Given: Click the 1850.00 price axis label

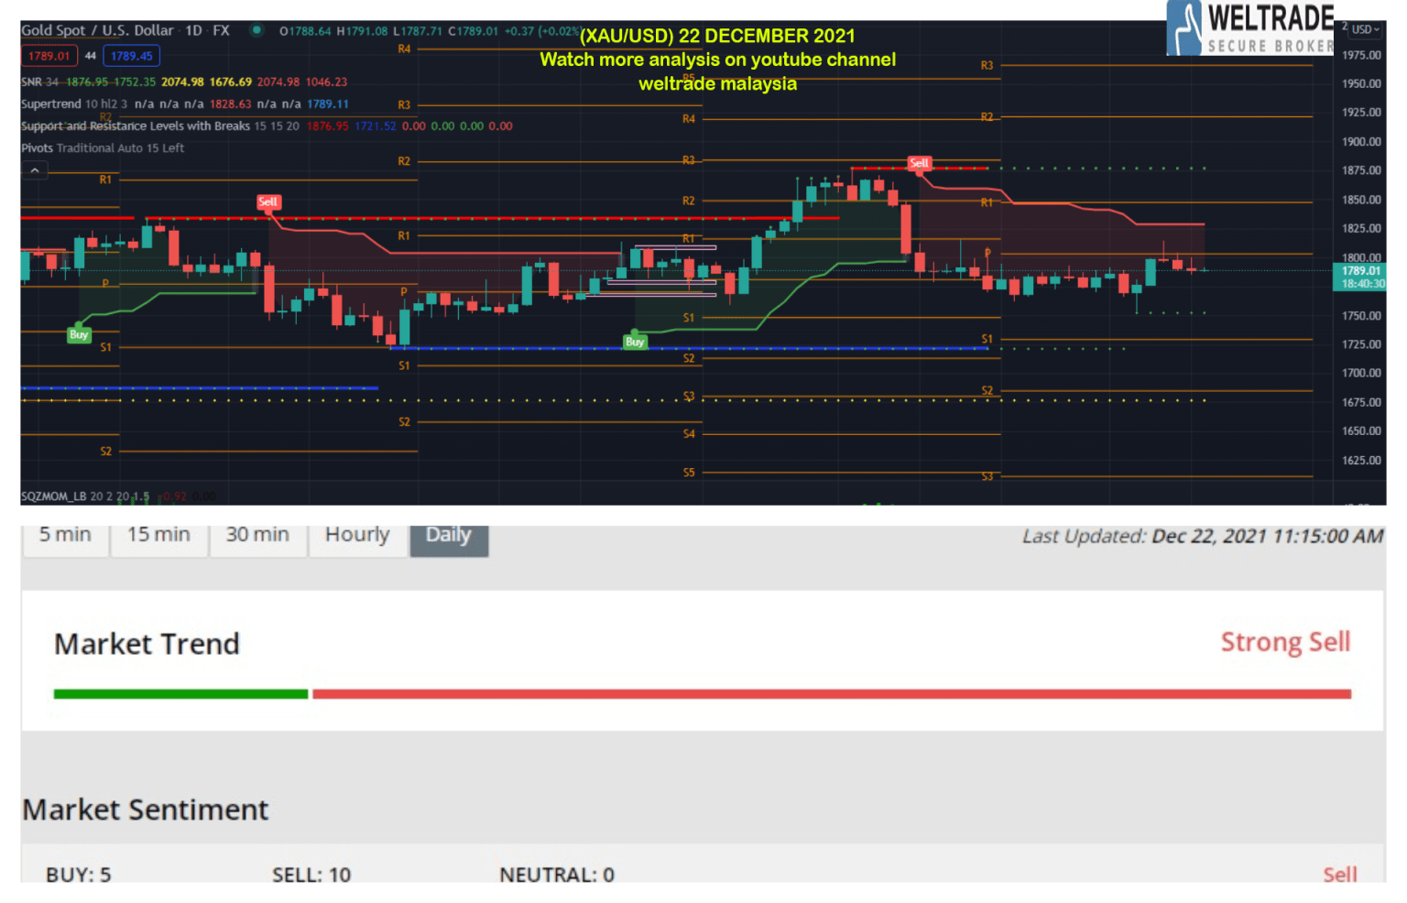Looking at the screenshot, I should coord(1361,200).
